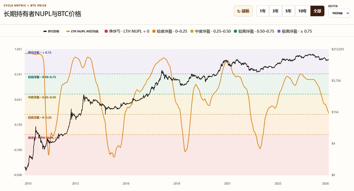This screenshot has height=191, width=354.
Task: Toggle LTH NUPL 90日均线 legend series
Action: 83,31
